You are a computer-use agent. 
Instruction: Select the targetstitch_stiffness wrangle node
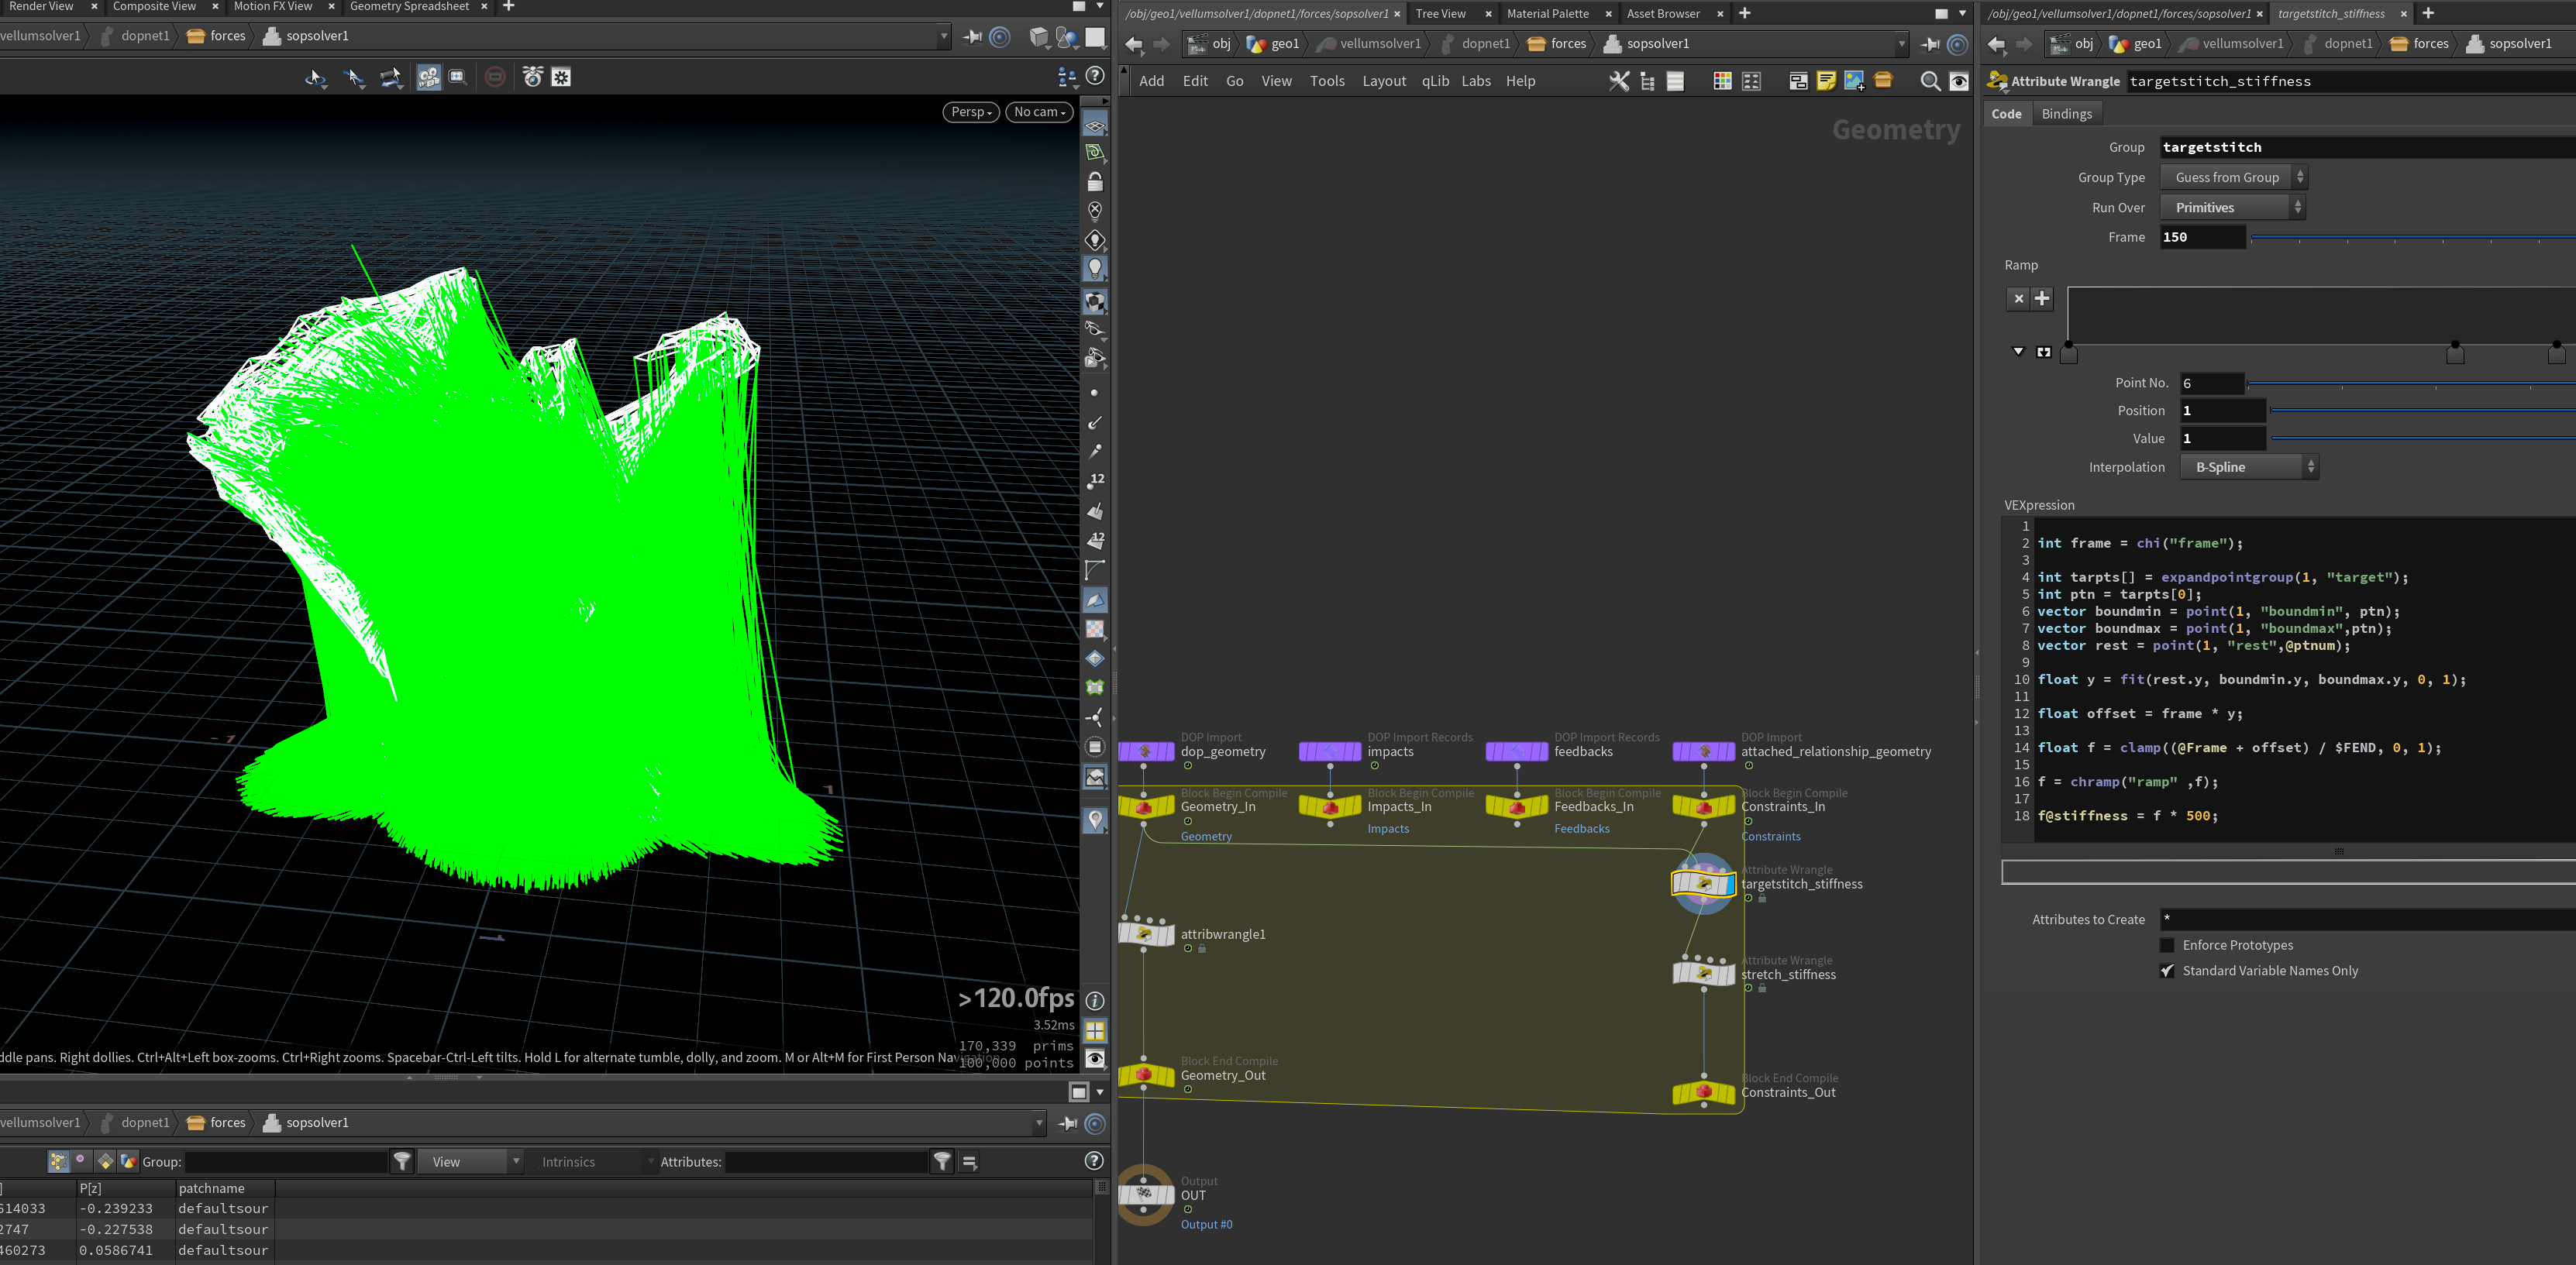pos(1703,883)
